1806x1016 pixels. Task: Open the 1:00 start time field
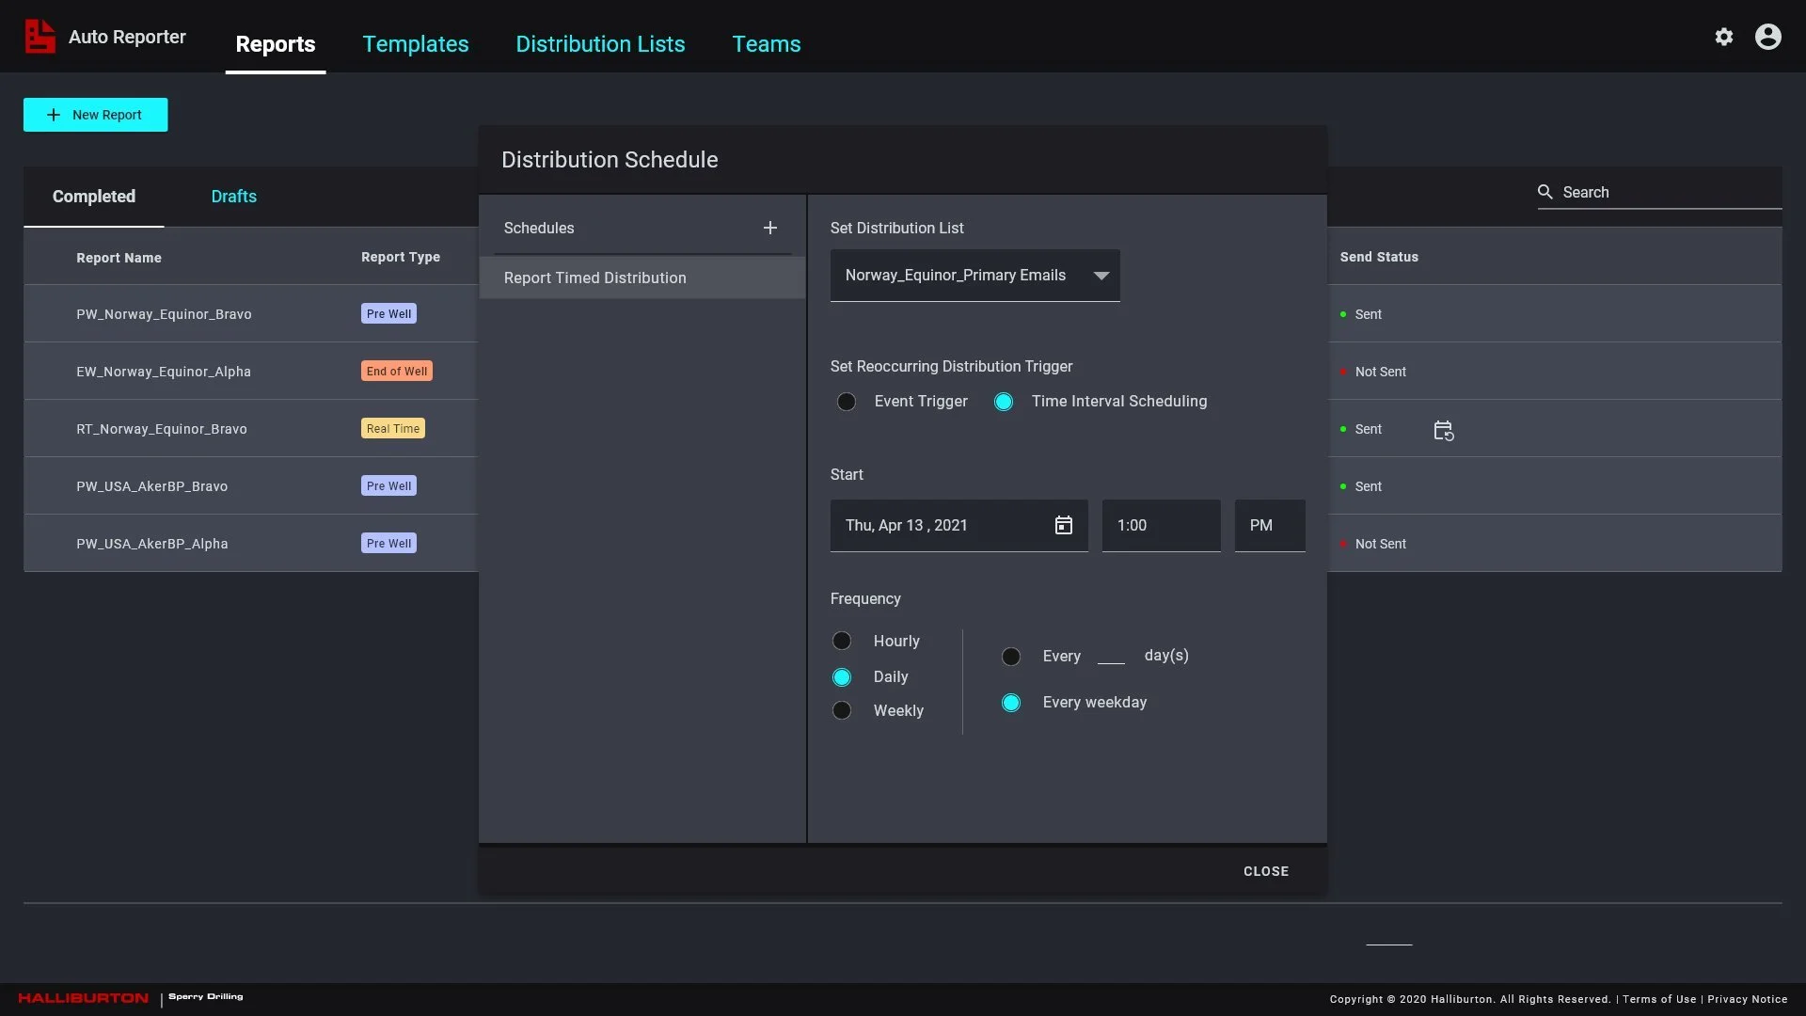tap(1161, 525)
